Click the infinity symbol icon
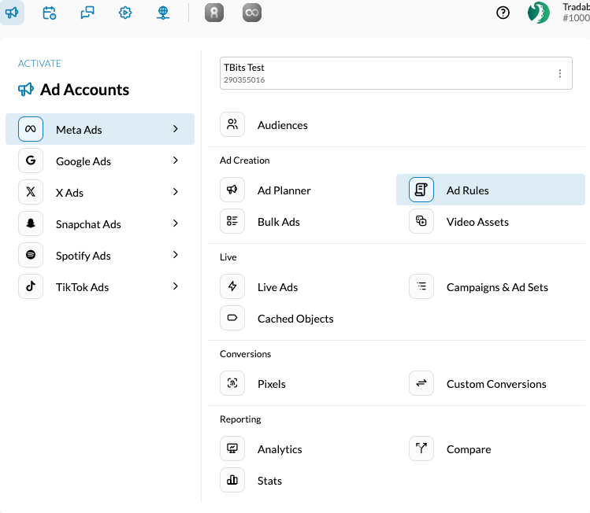This screenshot has width=590, height=513. click(251, 13)
